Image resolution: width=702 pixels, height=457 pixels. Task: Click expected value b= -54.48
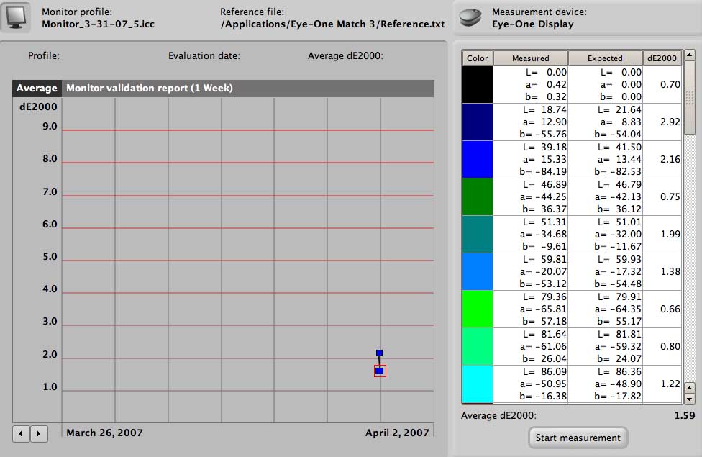618,284
